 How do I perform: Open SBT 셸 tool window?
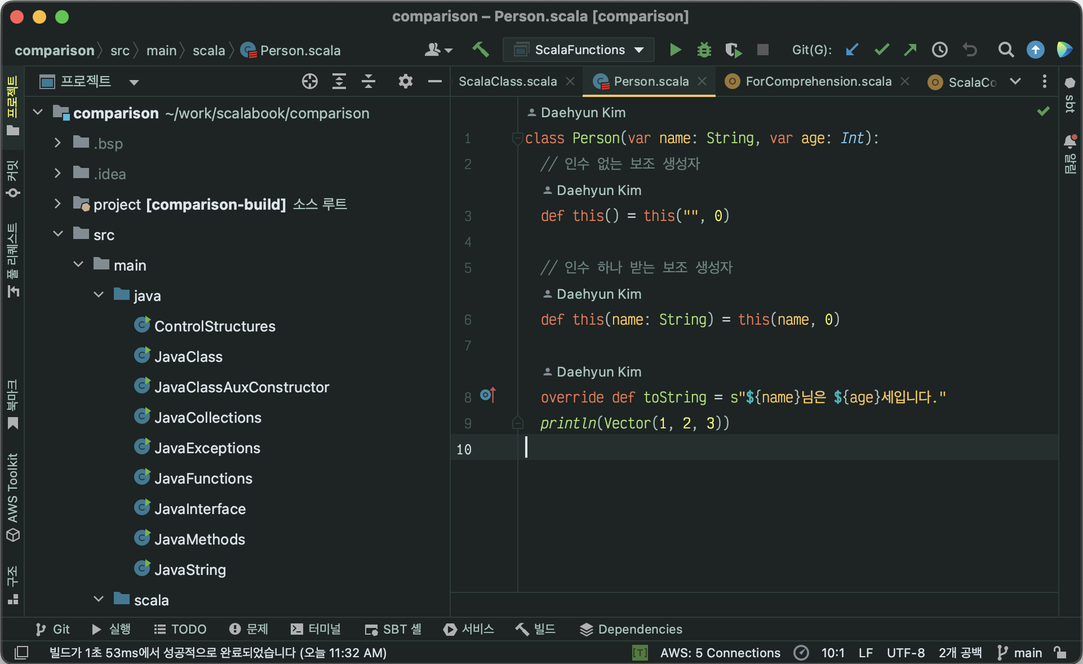coord(393,629)
